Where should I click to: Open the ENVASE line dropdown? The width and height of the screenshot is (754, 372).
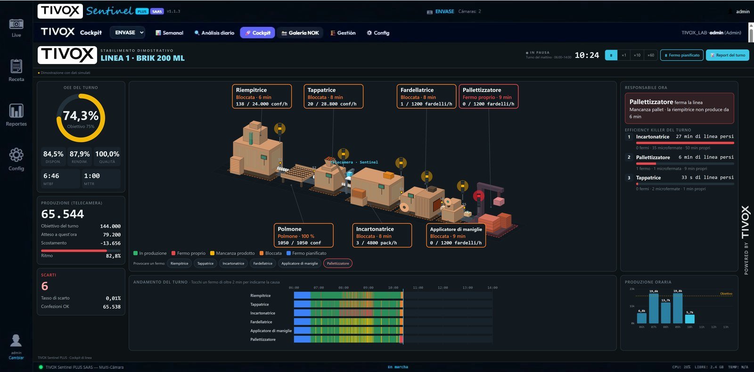coord(128,32)
